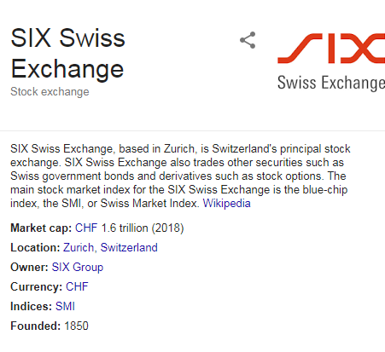Image resolution: width=385 pixels, height=352 pixels.
Task: Click the share icon beside the title
Action: [x=248, y=40]
